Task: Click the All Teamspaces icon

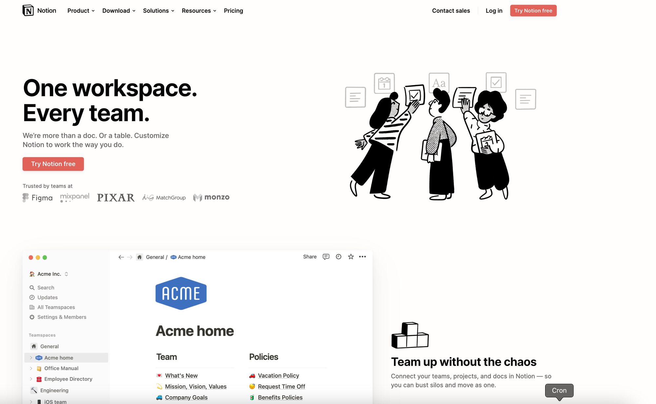Action: (32, 307)
